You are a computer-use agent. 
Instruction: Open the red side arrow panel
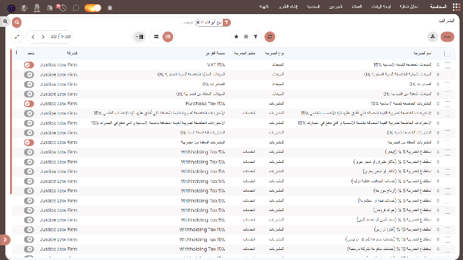5,240
